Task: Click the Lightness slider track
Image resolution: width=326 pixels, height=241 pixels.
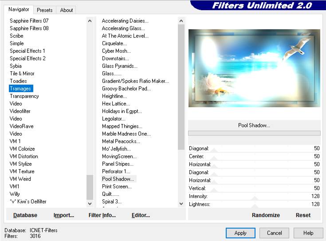Action: coord(275,205)
